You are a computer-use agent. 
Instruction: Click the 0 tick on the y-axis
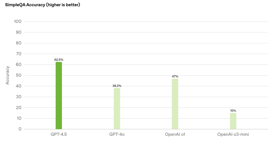pos(20,129)
